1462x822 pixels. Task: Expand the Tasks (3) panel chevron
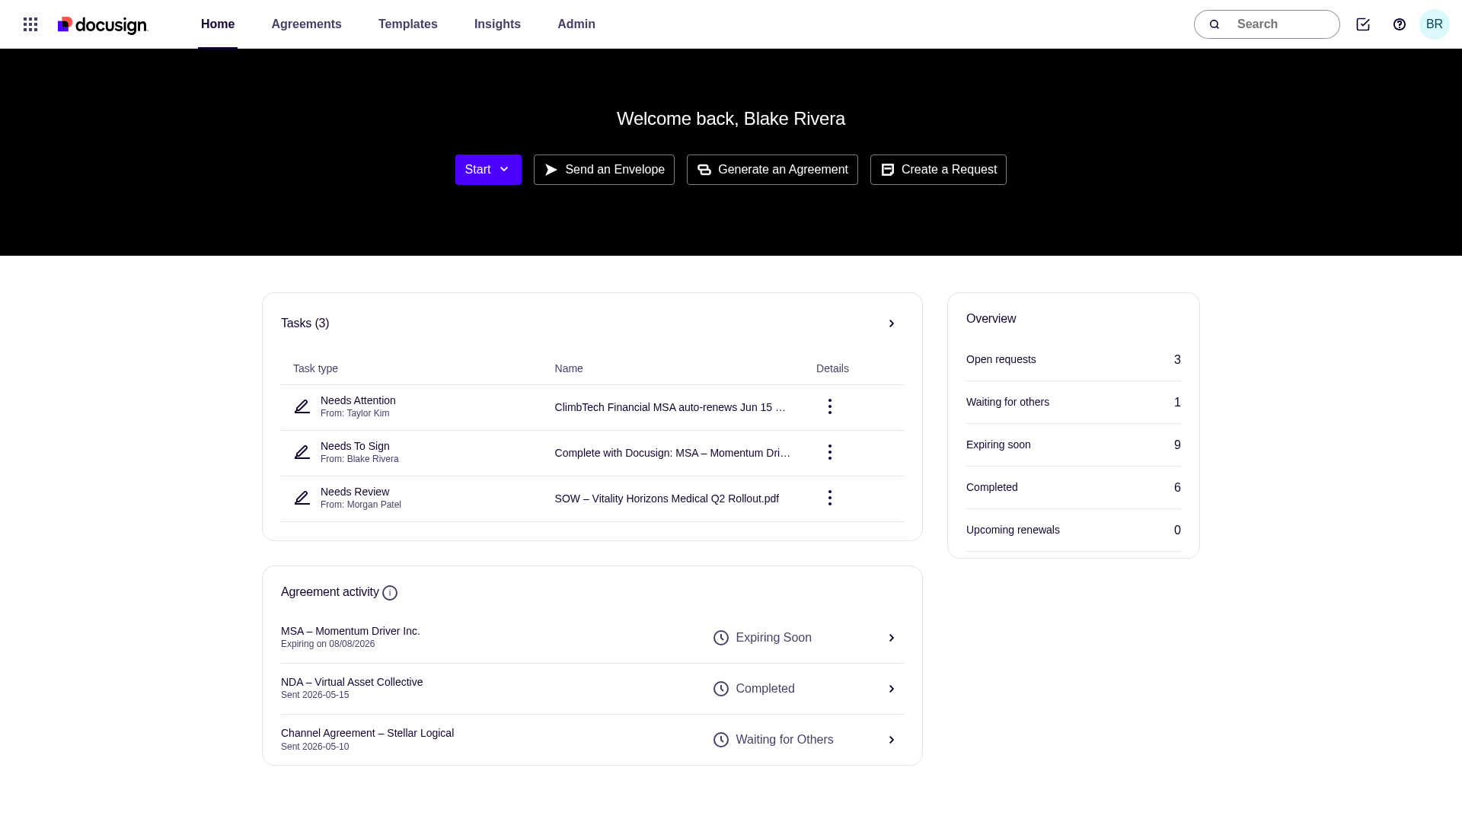[x=892, y=323]
